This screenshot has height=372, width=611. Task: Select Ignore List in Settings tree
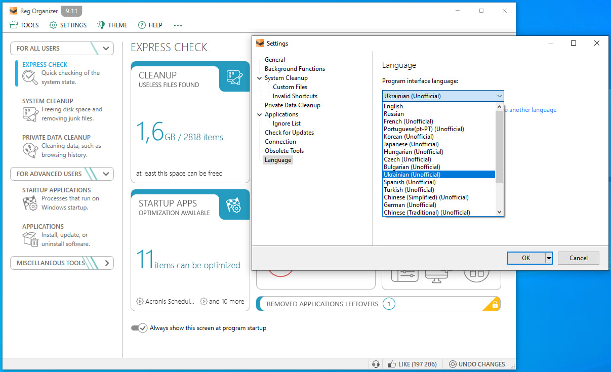point(287,123)
